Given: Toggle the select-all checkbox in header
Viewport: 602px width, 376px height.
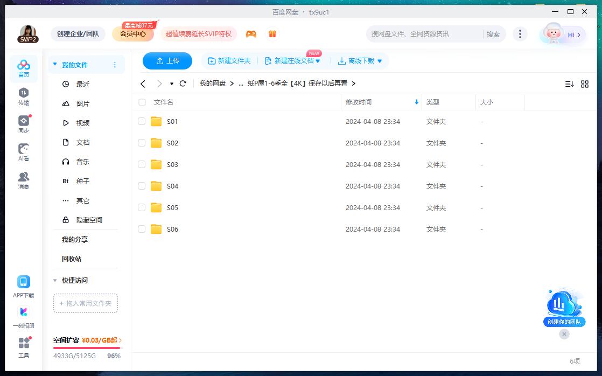Looking at the screenshot, I should click(x=142, y=102).
